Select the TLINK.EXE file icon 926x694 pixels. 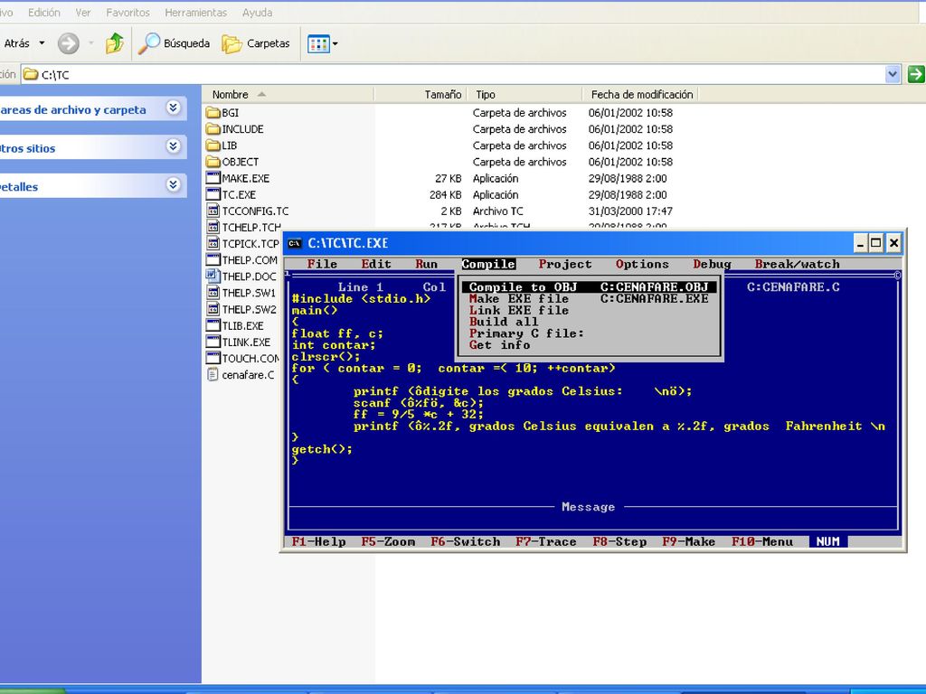click(x=213, y=342)
